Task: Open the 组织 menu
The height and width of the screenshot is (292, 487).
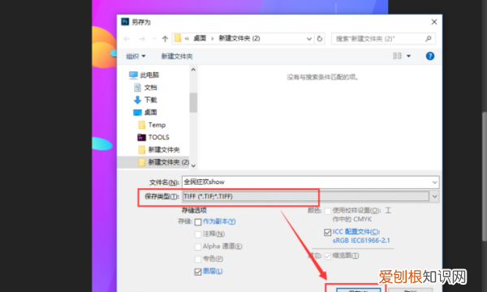Action: tap(136, 56)
